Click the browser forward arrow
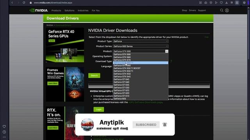The width and height of the screenshot is (250, 140). [x=18, y=3]
